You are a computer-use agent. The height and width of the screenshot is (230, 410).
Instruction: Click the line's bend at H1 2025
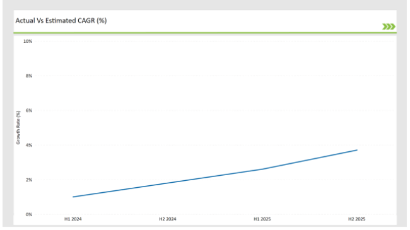click(x=262, y=169)
